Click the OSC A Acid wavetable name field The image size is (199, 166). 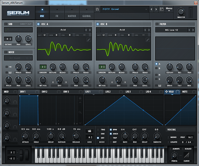[63, 30]
